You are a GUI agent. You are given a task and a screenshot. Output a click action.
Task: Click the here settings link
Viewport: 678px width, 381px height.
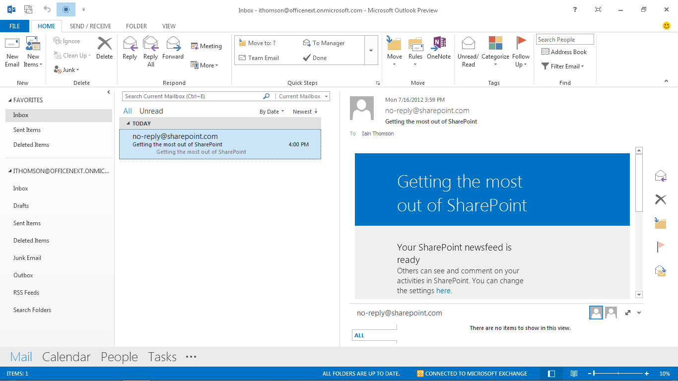click(x=443, y=291)
